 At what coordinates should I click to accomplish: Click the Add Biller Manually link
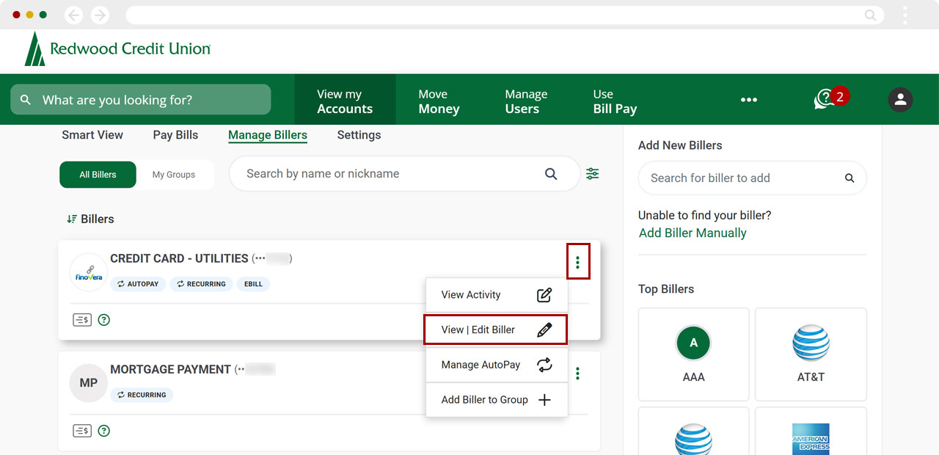[x=692, y=233]
